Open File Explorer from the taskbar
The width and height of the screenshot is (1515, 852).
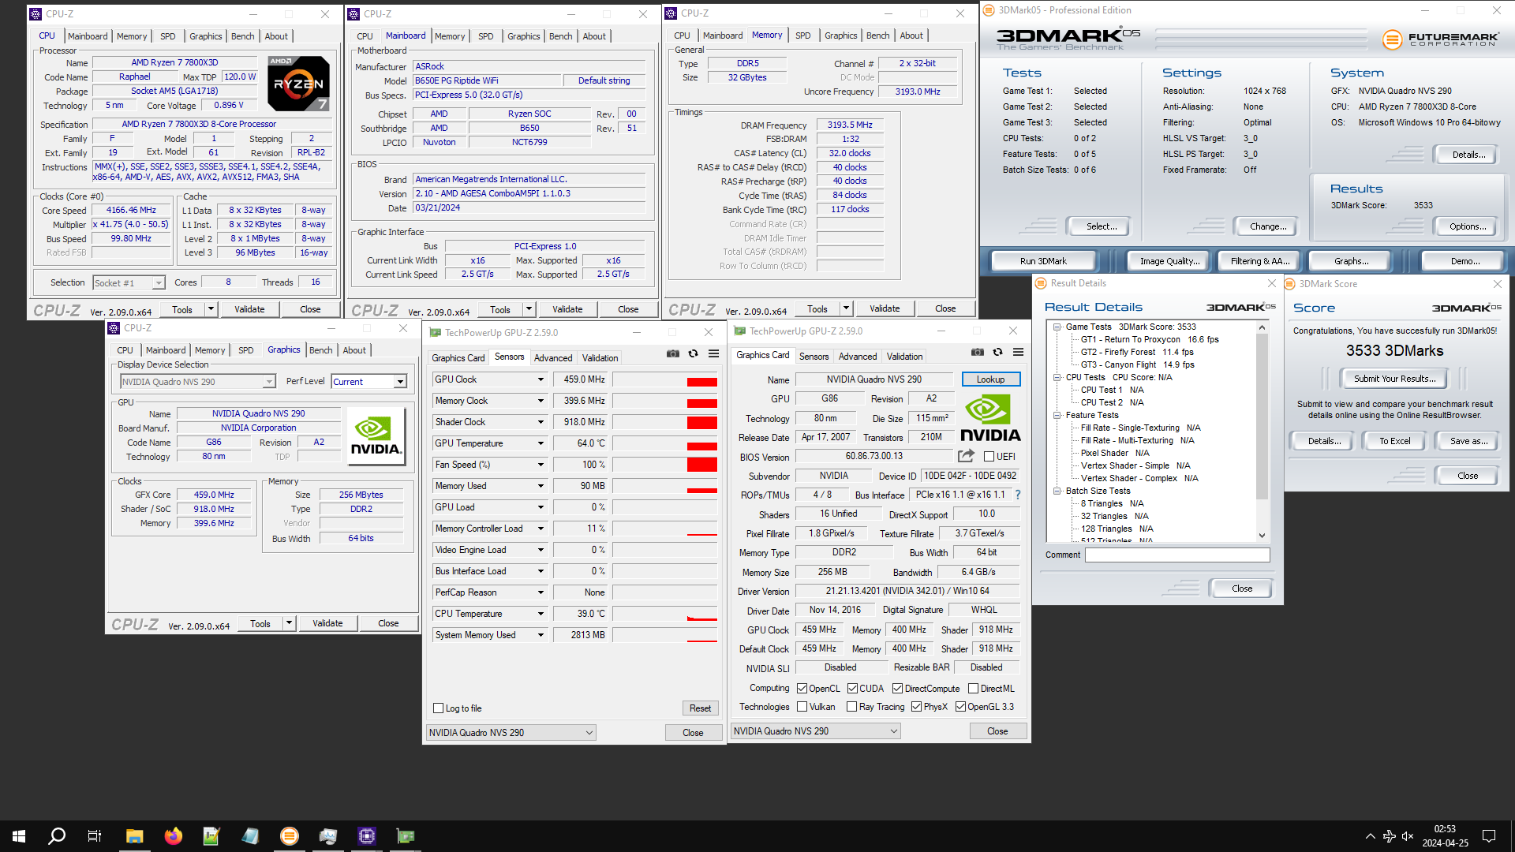pos(134,836)
